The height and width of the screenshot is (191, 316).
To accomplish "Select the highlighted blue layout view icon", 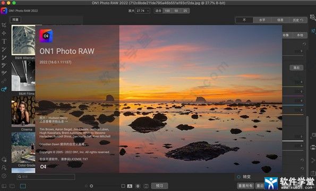I will (x=23, y=186).
